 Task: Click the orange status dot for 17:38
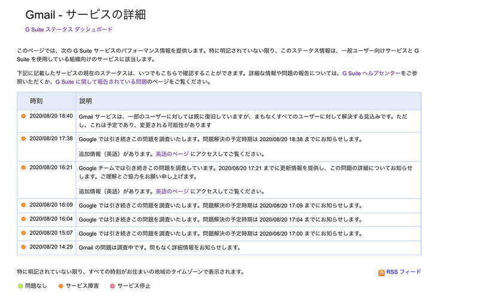23,139
